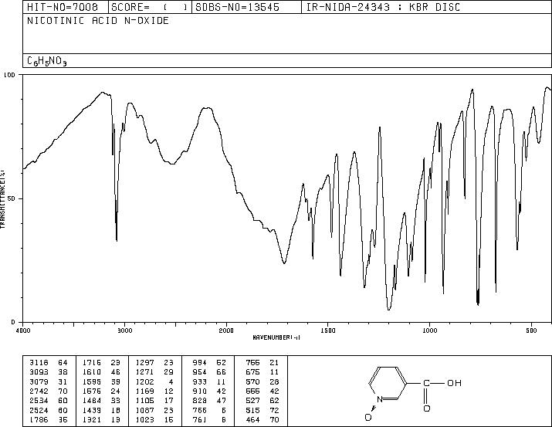Viewport: 552px width, 427px height.
Task: Select peak entry 2534 in the table
Action: point(39,401)
